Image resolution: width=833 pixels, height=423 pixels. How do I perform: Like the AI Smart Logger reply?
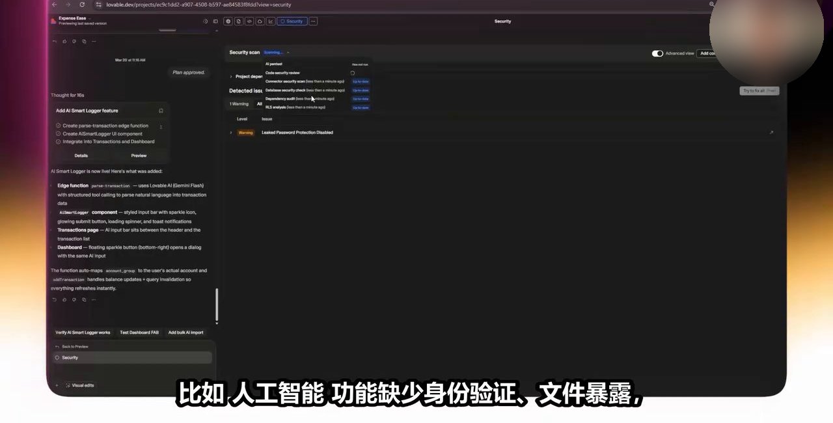click(64, 300)
